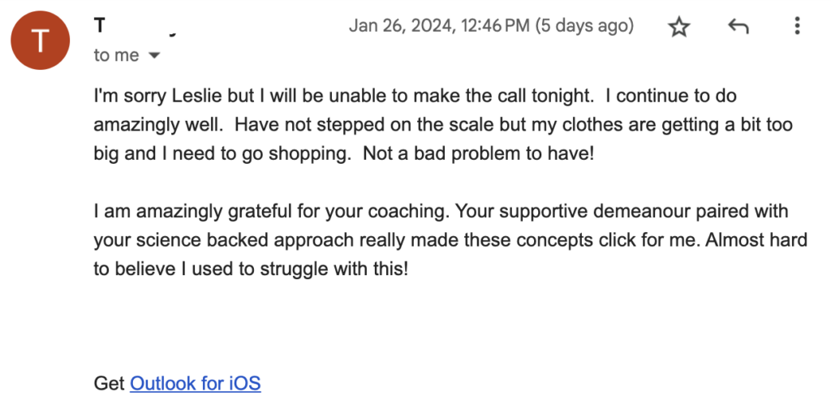Screen dimensions: 831x400
Task: Open the three-dot More options menu
Action: [797, 25]
